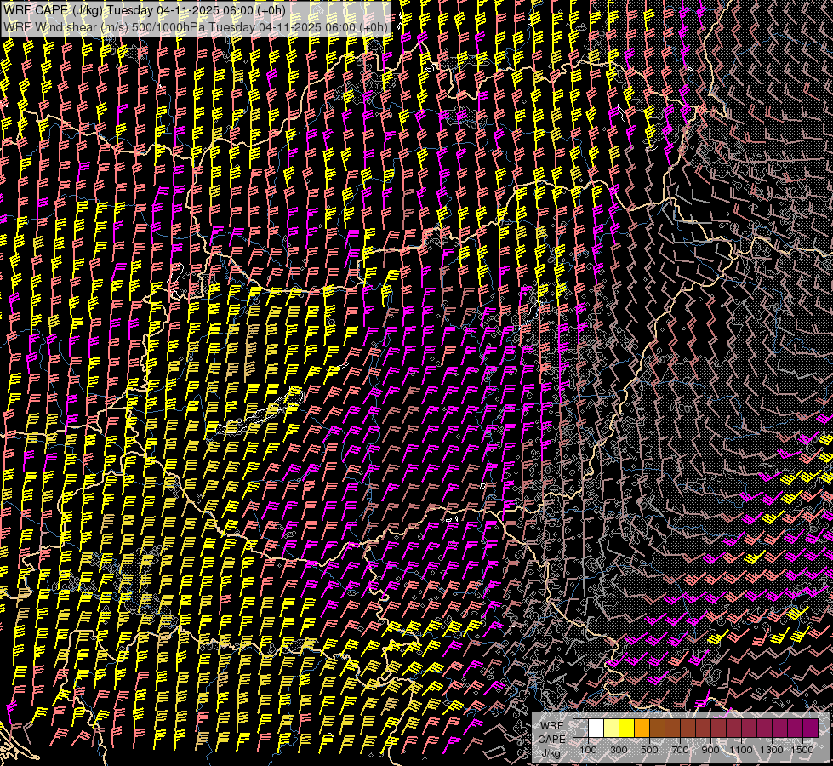The height and width of the screenshot is (766, 833).
Task: Click the 100 legend tick label
Action: coord(588,749)
